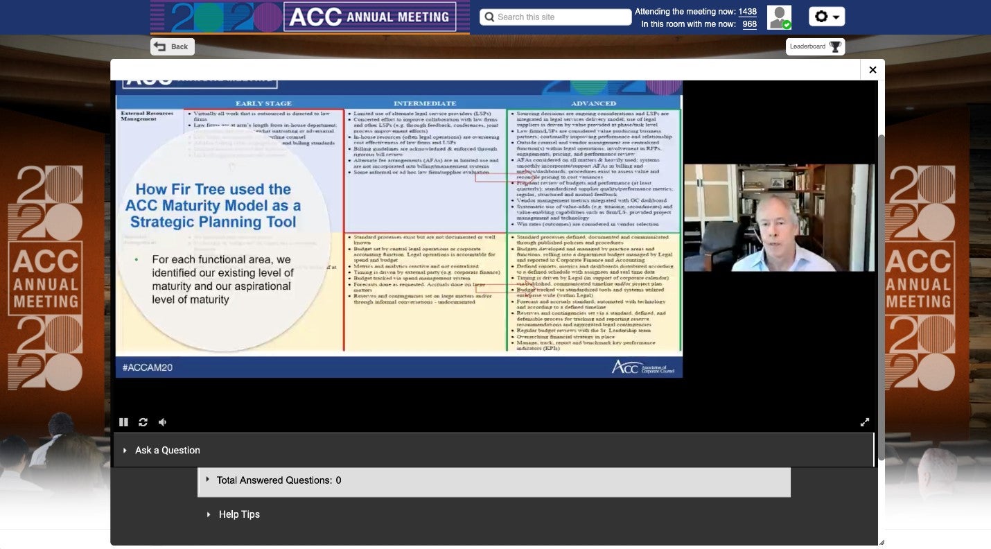The image size is (991, 549).
Task: Click the magnifier icon in the search box
Action: click(489, 17)
